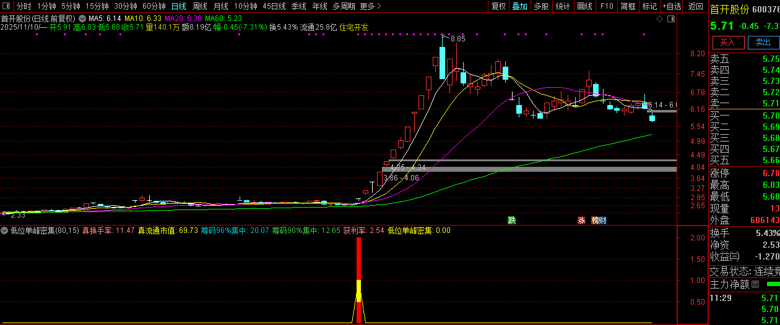Expand the 低位单峰密集 indicator dropdown arrow
The image size is (780, 325).
click(4, 230)
